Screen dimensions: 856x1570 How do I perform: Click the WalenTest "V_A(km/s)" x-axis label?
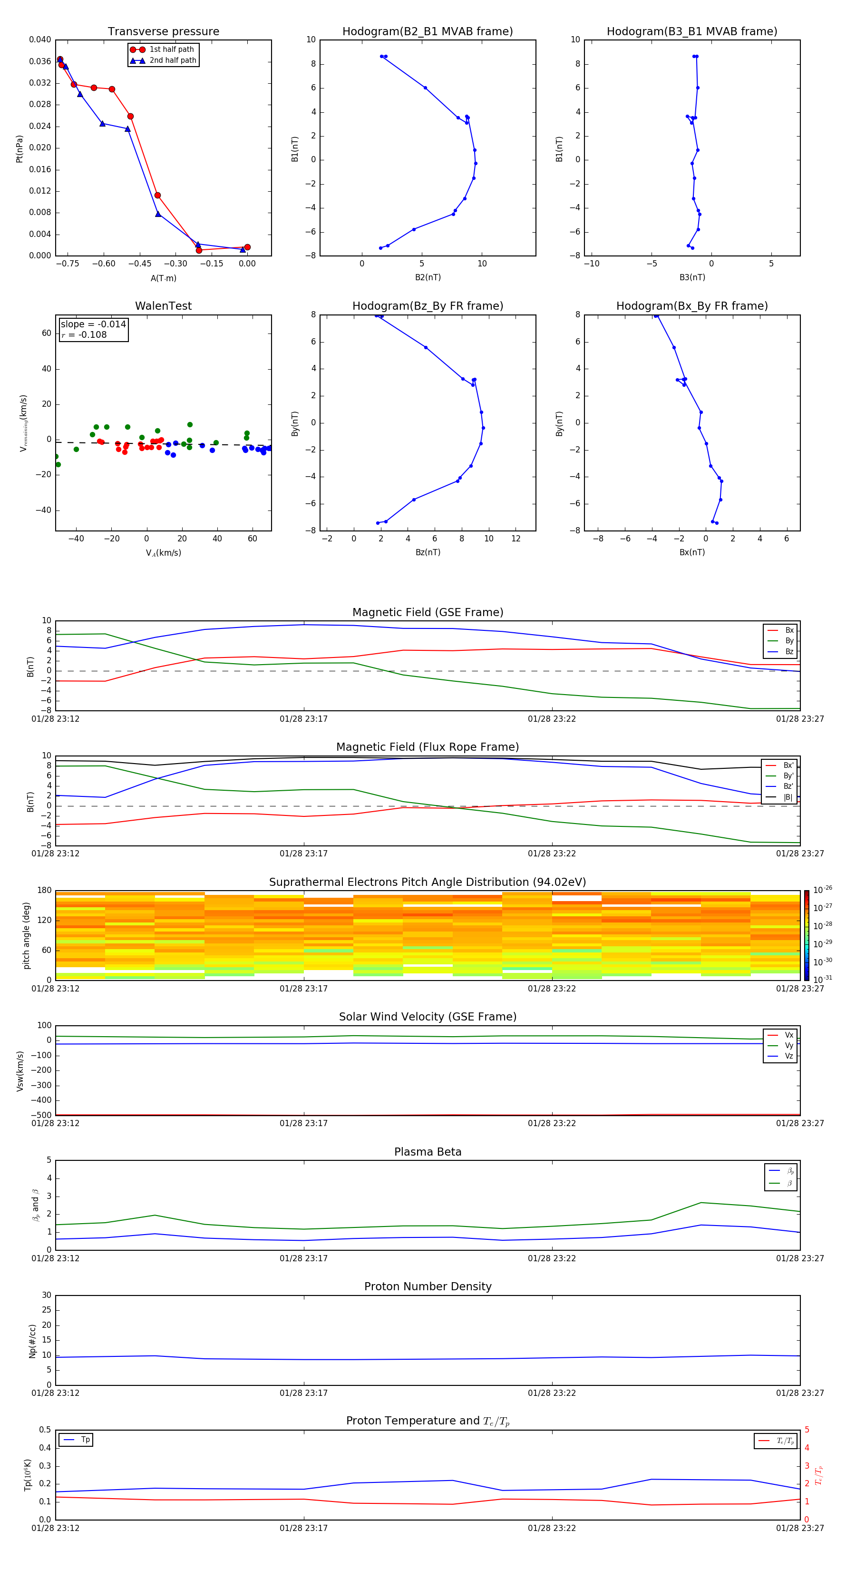pyautogui.click(x=163, y=553)
